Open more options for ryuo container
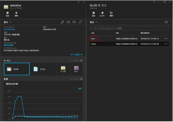Image resolution: width=173 pixels, height=122 pixels. pos(166,39)
